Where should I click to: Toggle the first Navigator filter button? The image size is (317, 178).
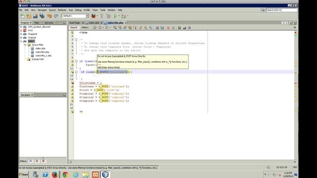[31, 161]
